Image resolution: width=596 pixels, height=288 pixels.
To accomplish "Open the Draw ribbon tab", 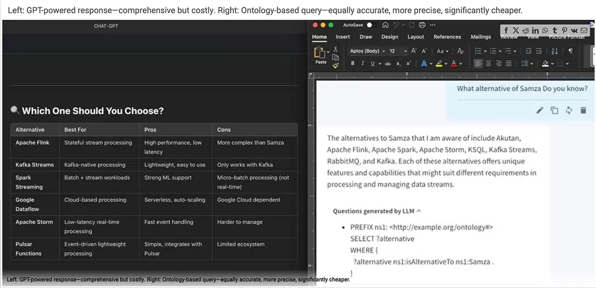I will (x=366, y=37).
